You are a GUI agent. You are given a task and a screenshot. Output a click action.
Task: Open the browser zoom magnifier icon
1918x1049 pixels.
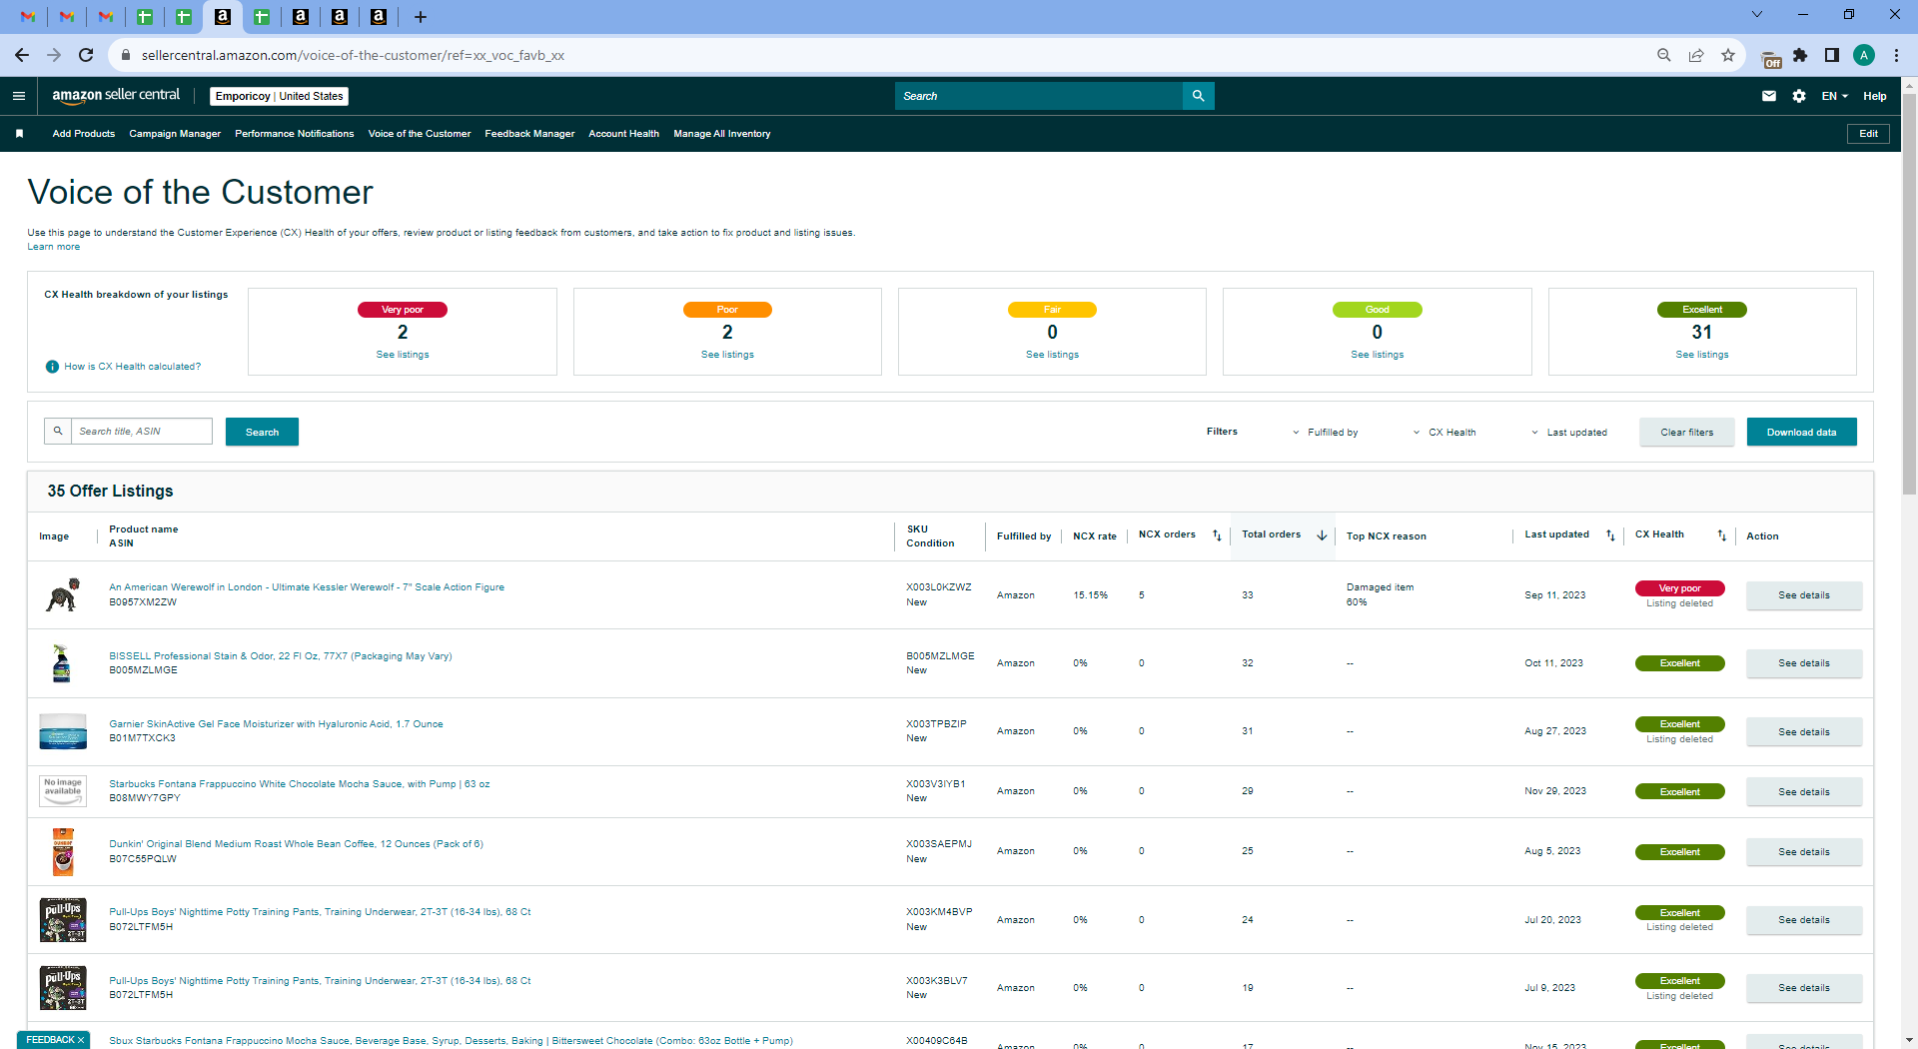(x=1664, y=55)
